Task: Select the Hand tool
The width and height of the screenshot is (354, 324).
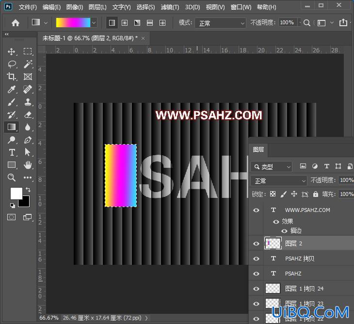Action: coord(28,165)
